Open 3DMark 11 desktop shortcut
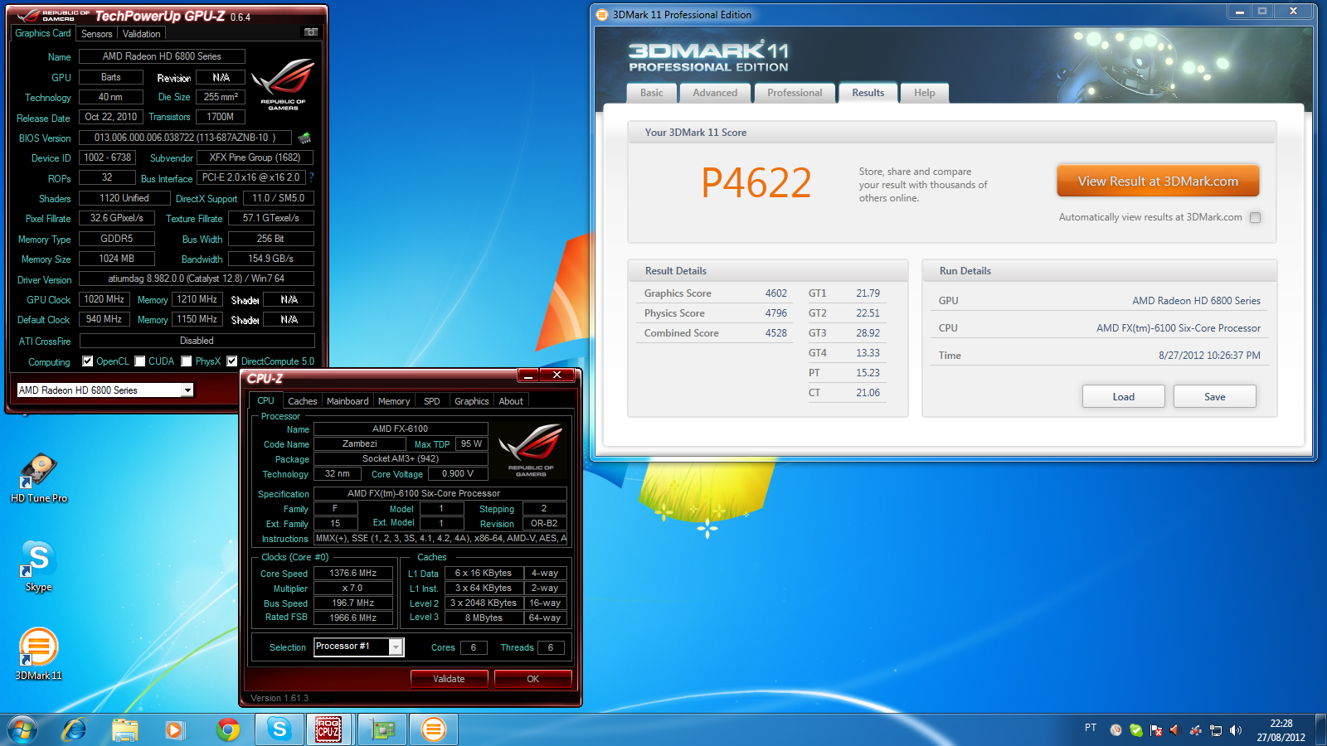Viewport: 1327px width, 746px height. (x=39, y=655)
